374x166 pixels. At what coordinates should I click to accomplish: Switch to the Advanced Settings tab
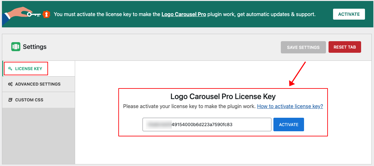click(38, 84)
